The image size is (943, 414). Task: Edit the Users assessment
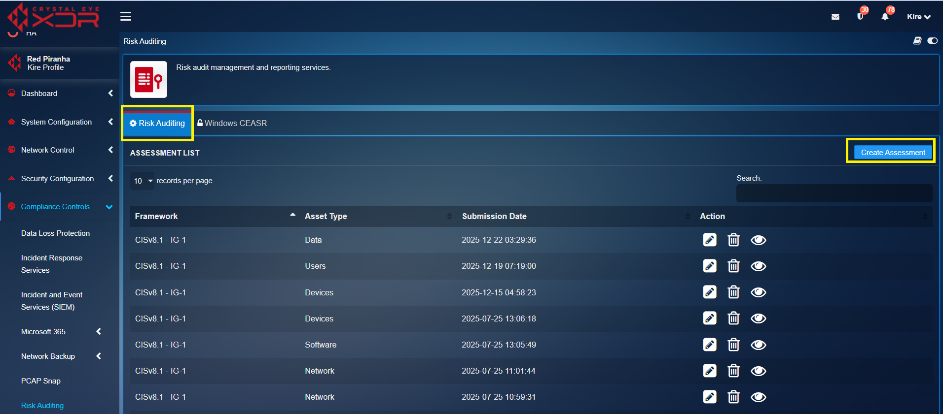(710, 266)
